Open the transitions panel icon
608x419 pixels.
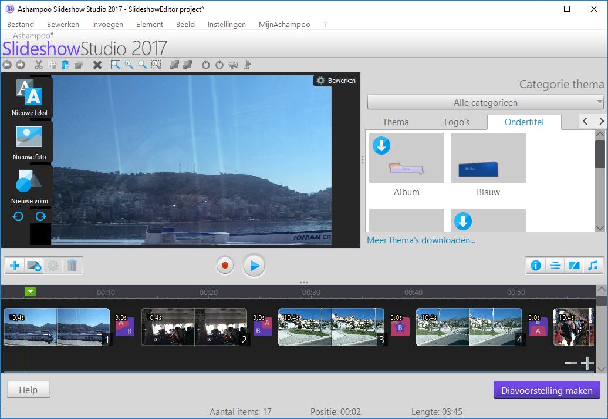pyautogui.click(x=574, y=266)
